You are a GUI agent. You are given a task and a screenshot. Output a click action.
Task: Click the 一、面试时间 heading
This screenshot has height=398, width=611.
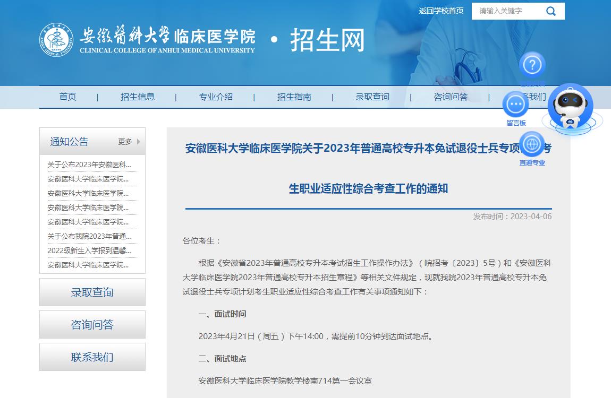tap(222, 314)
